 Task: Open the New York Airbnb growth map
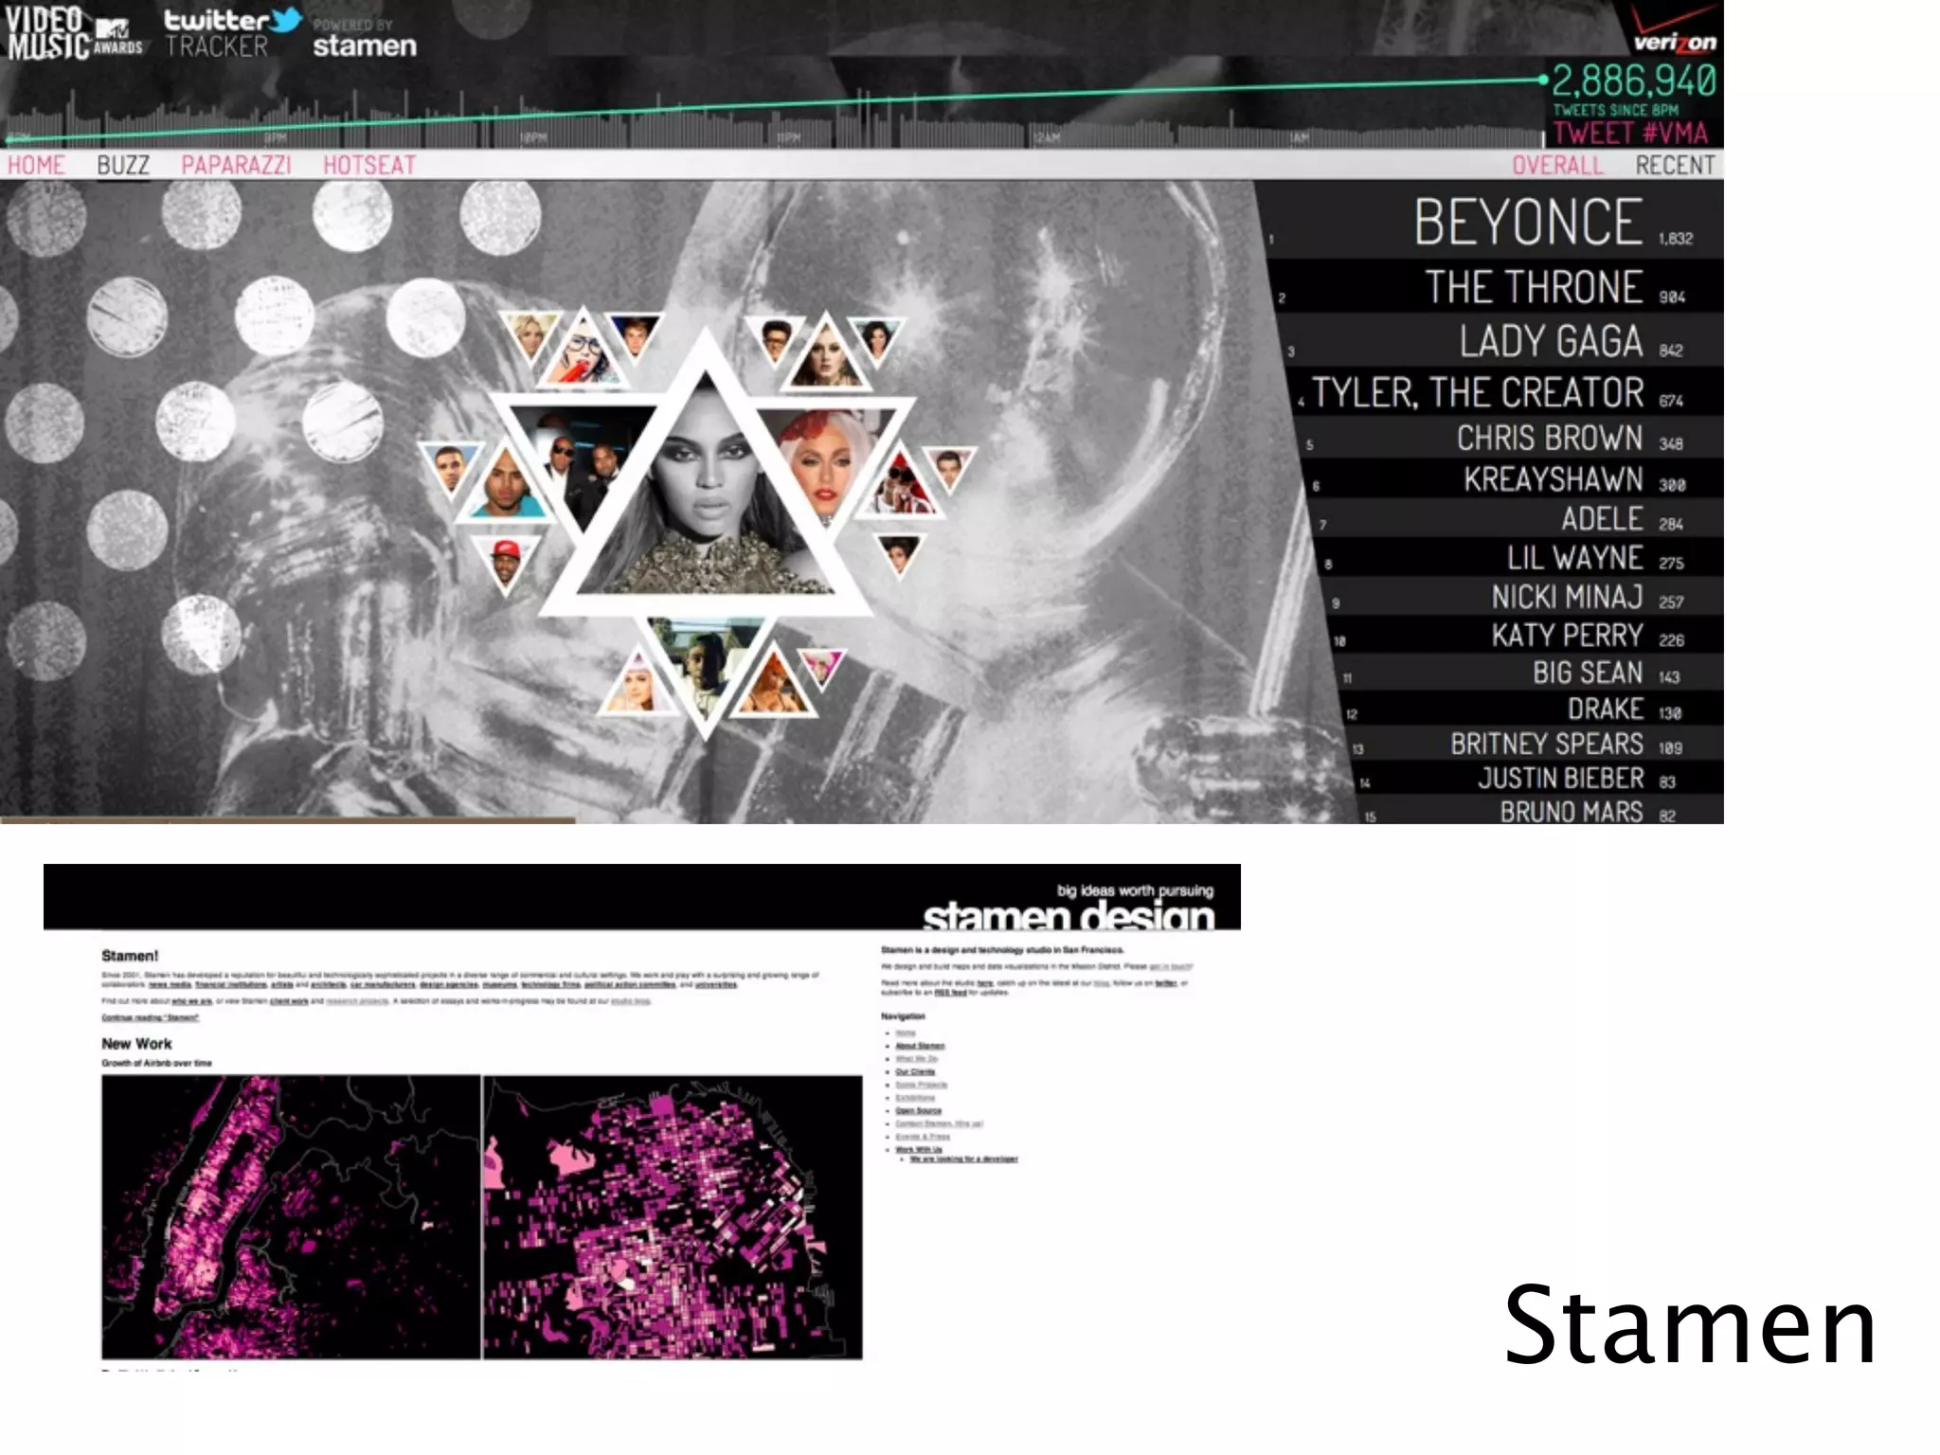coord(291,1216)
